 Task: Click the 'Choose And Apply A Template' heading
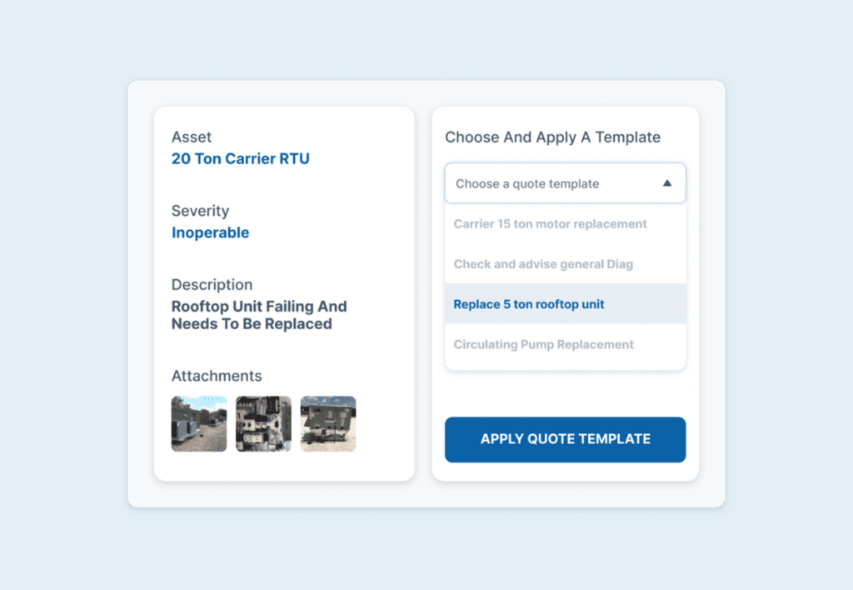[x=552, y=137]
